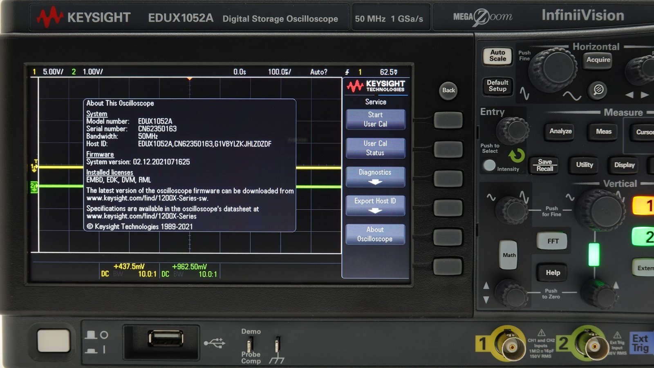
Task: Push the channel 2 position knob to zero
Action: (x=600, y=294)
